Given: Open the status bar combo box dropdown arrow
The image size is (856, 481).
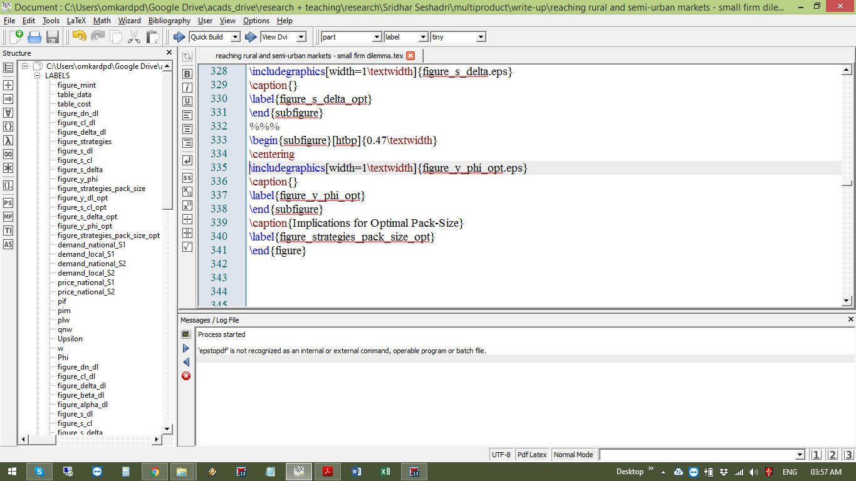Looking at the screenshot, I should (x=800, y=455).
